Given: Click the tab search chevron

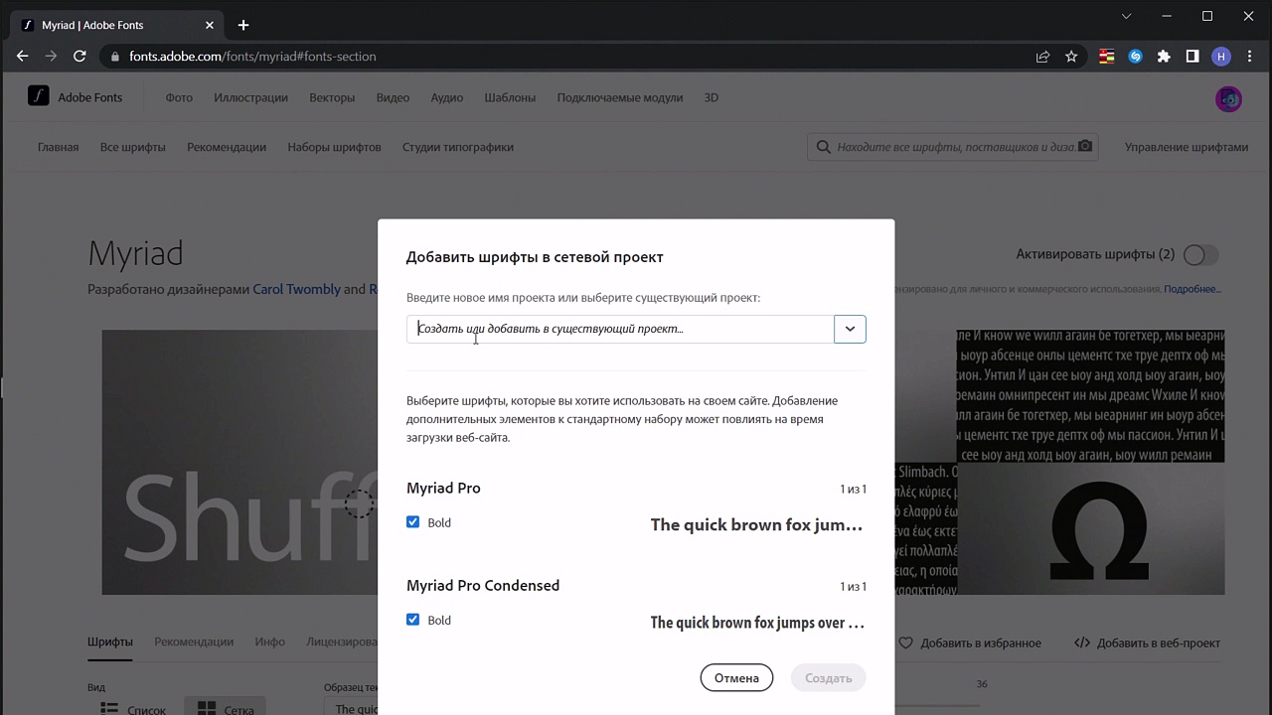Looking at the screenshot, I should click(1126, 16).
